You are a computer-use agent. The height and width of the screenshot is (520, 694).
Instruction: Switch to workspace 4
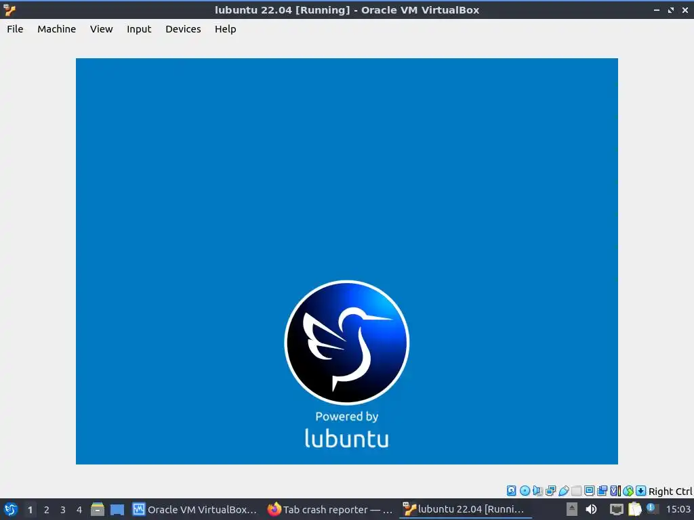tap(79, 510)
